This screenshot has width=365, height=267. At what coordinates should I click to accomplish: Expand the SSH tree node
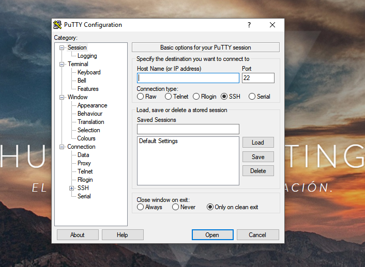[72, 188]
